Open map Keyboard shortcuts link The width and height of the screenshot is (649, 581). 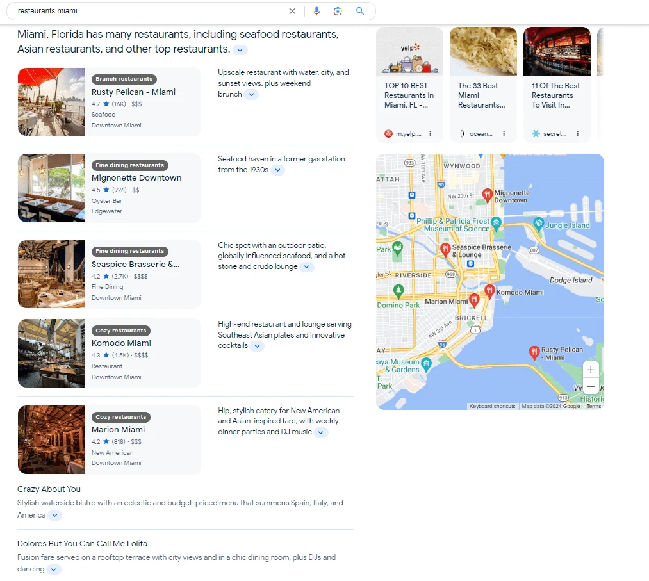pyautogui.click(x=492, y=406)
